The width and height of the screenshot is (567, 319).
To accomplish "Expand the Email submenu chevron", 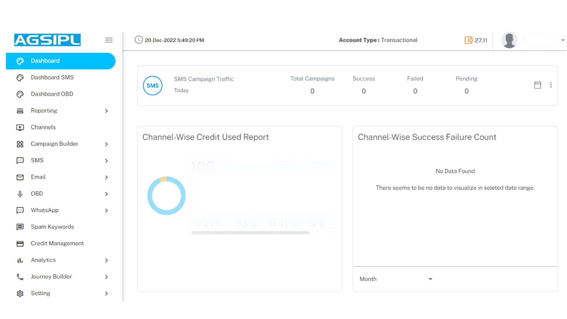I will [x=106, y=177].
